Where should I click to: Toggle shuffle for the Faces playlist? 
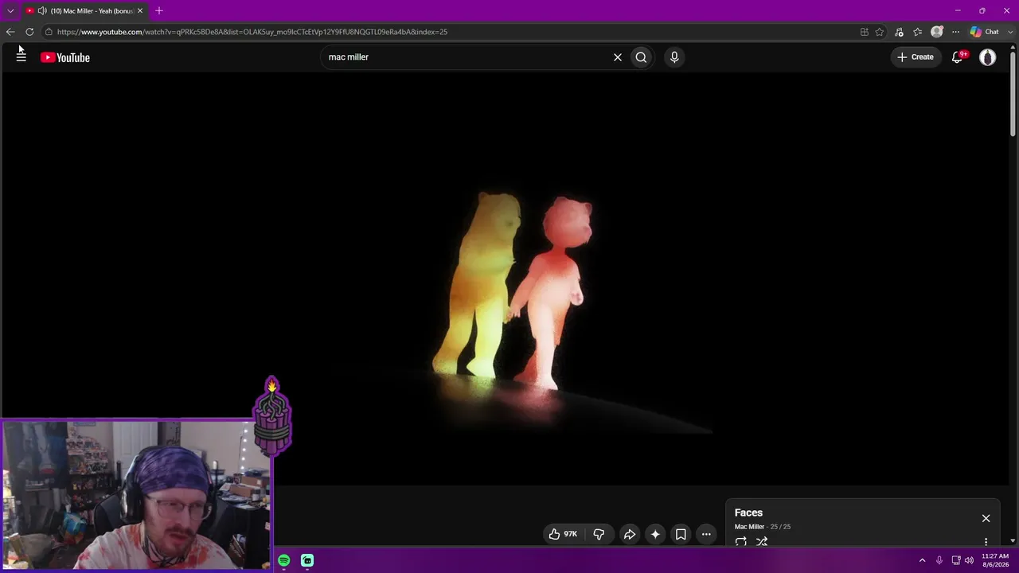[x=762, y=541]
